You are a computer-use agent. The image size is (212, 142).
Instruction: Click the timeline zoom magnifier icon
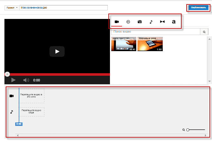tap(183, 130)
